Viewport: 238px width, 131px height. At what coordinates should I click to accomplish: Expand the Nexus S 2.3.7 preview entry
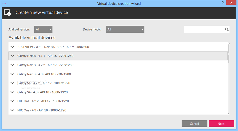[x=12, y=47]
